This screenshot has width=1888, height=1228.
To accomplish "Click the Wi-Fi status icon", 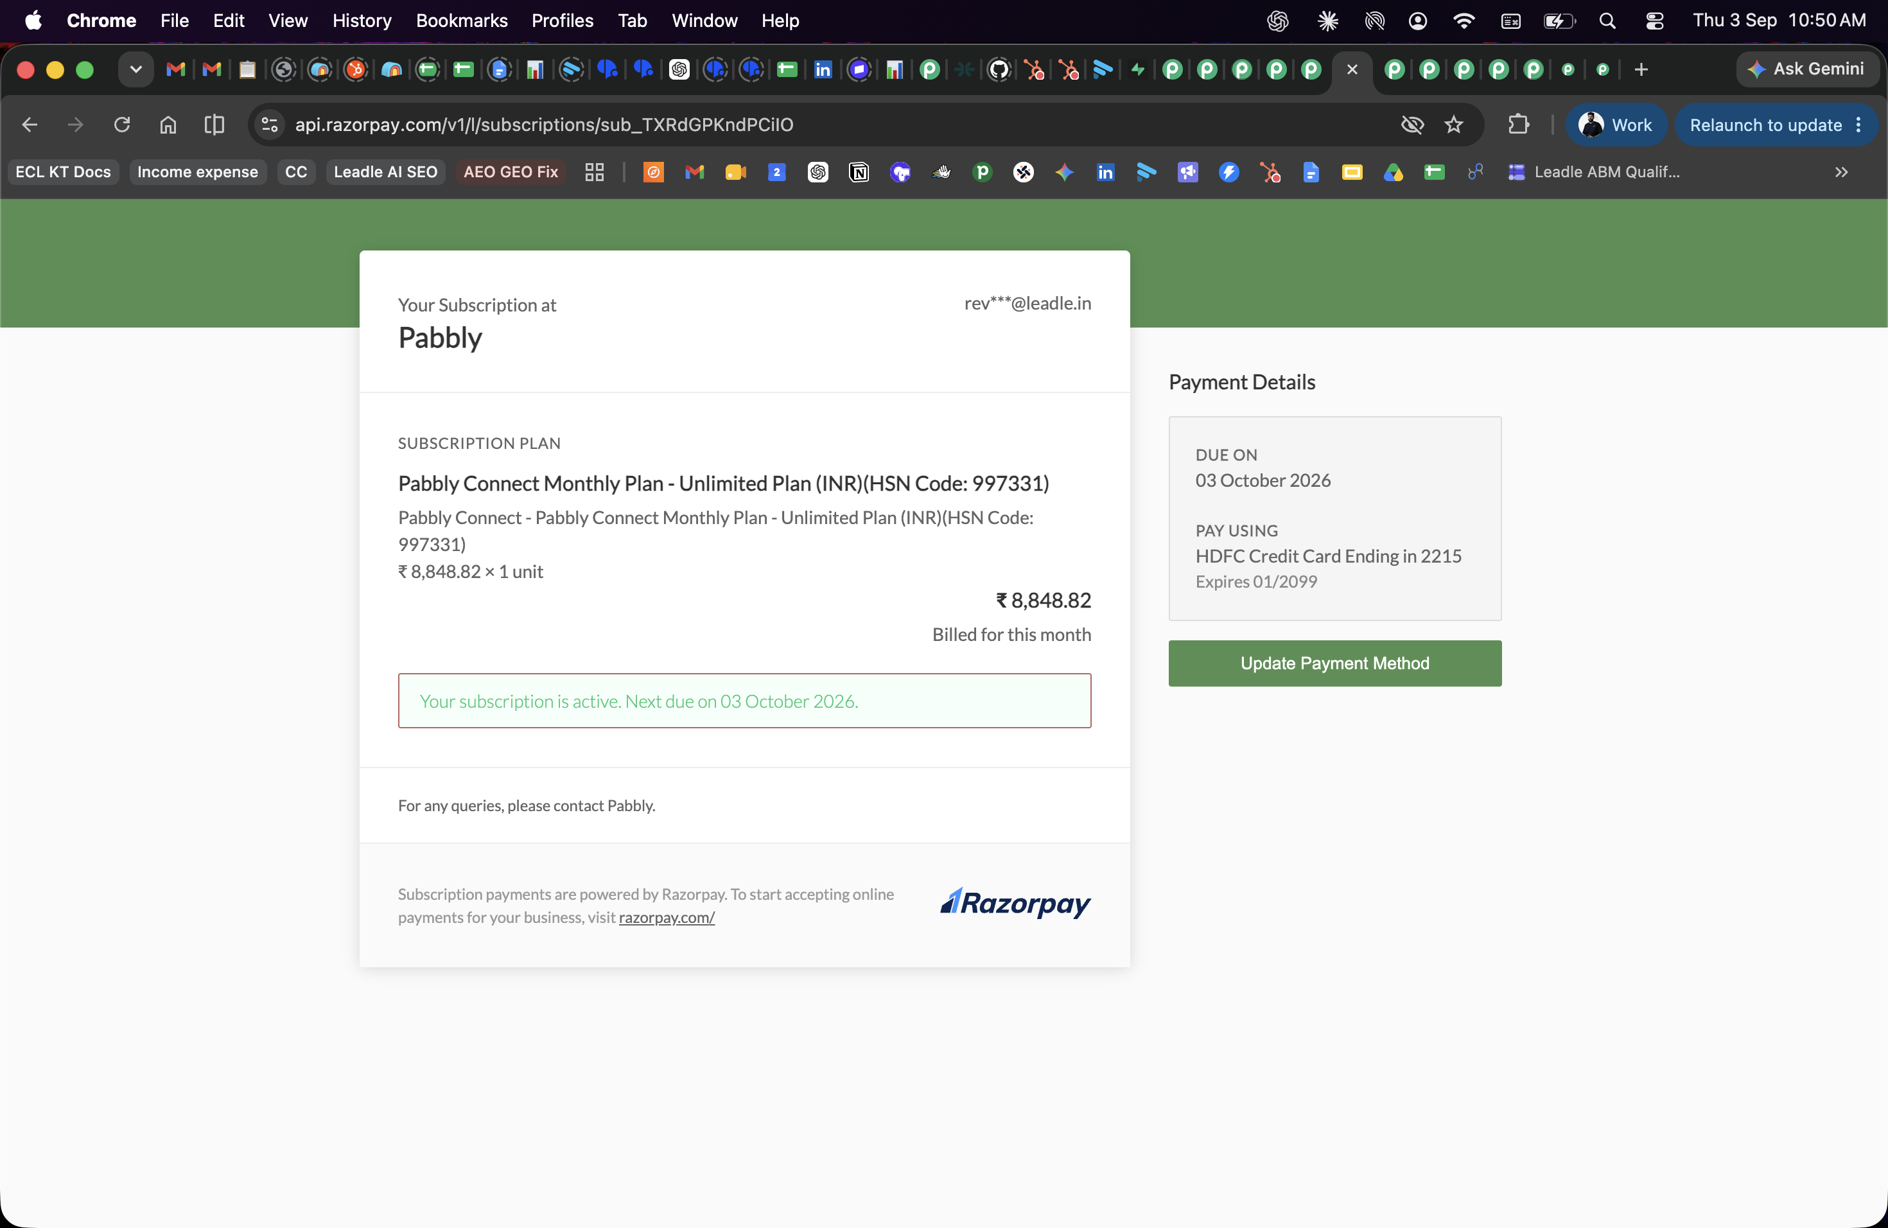I will click(1464, 21).
